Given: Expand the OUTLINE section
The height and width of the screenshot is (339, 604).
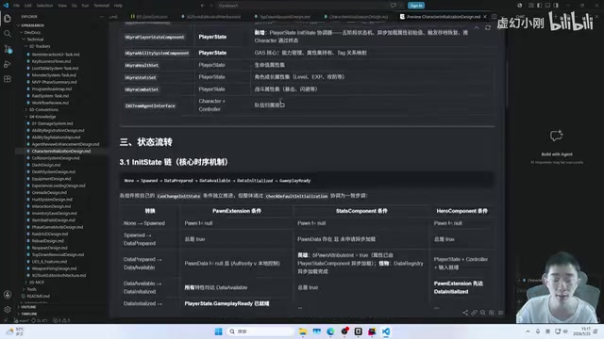Looking at the screenshot, I should [29, 307].
